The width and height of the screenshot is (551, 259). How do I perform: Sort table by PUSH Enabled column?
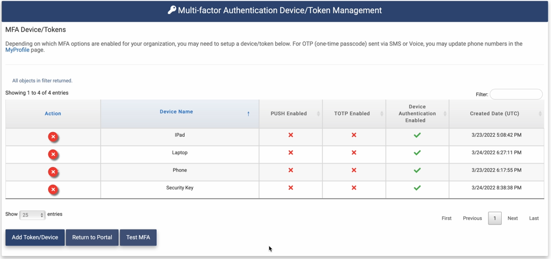tap(289, 114)
